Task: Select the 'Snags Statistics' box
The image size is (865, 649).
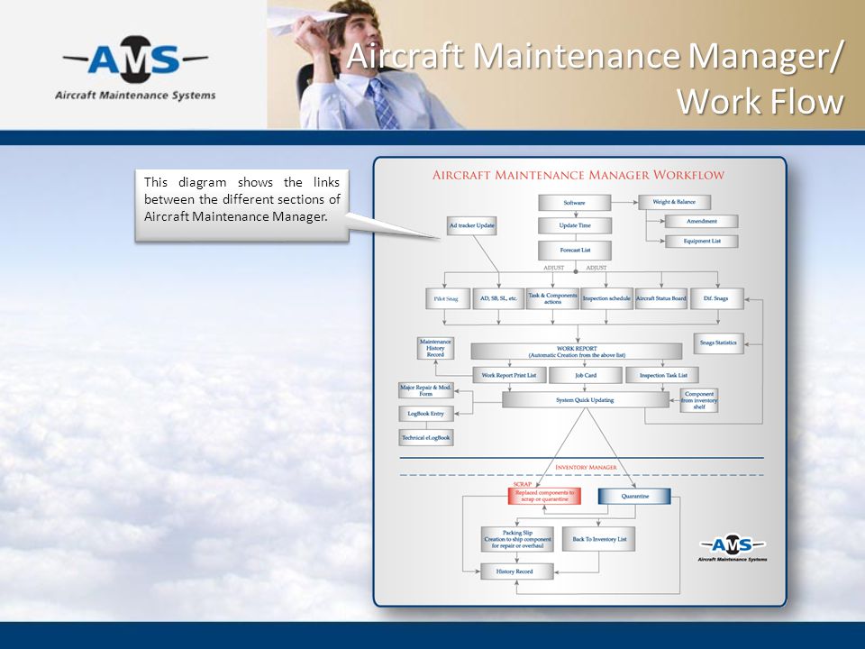Action: pyautogui.click(x=718, y=343)
